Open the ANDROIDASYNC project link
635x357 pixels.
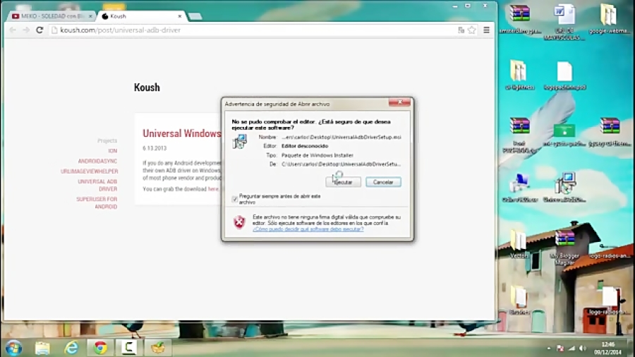[x=97, y=161]
